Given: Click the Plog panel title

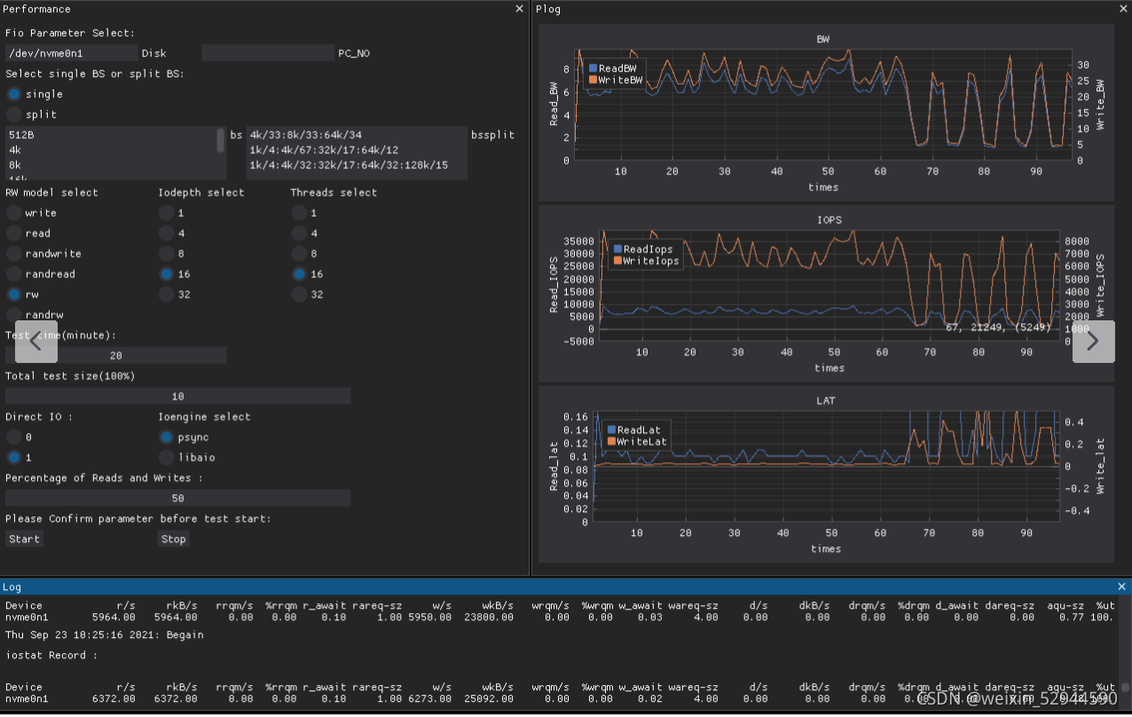Looking at the screenshot, I should click(x=548, y=9).
